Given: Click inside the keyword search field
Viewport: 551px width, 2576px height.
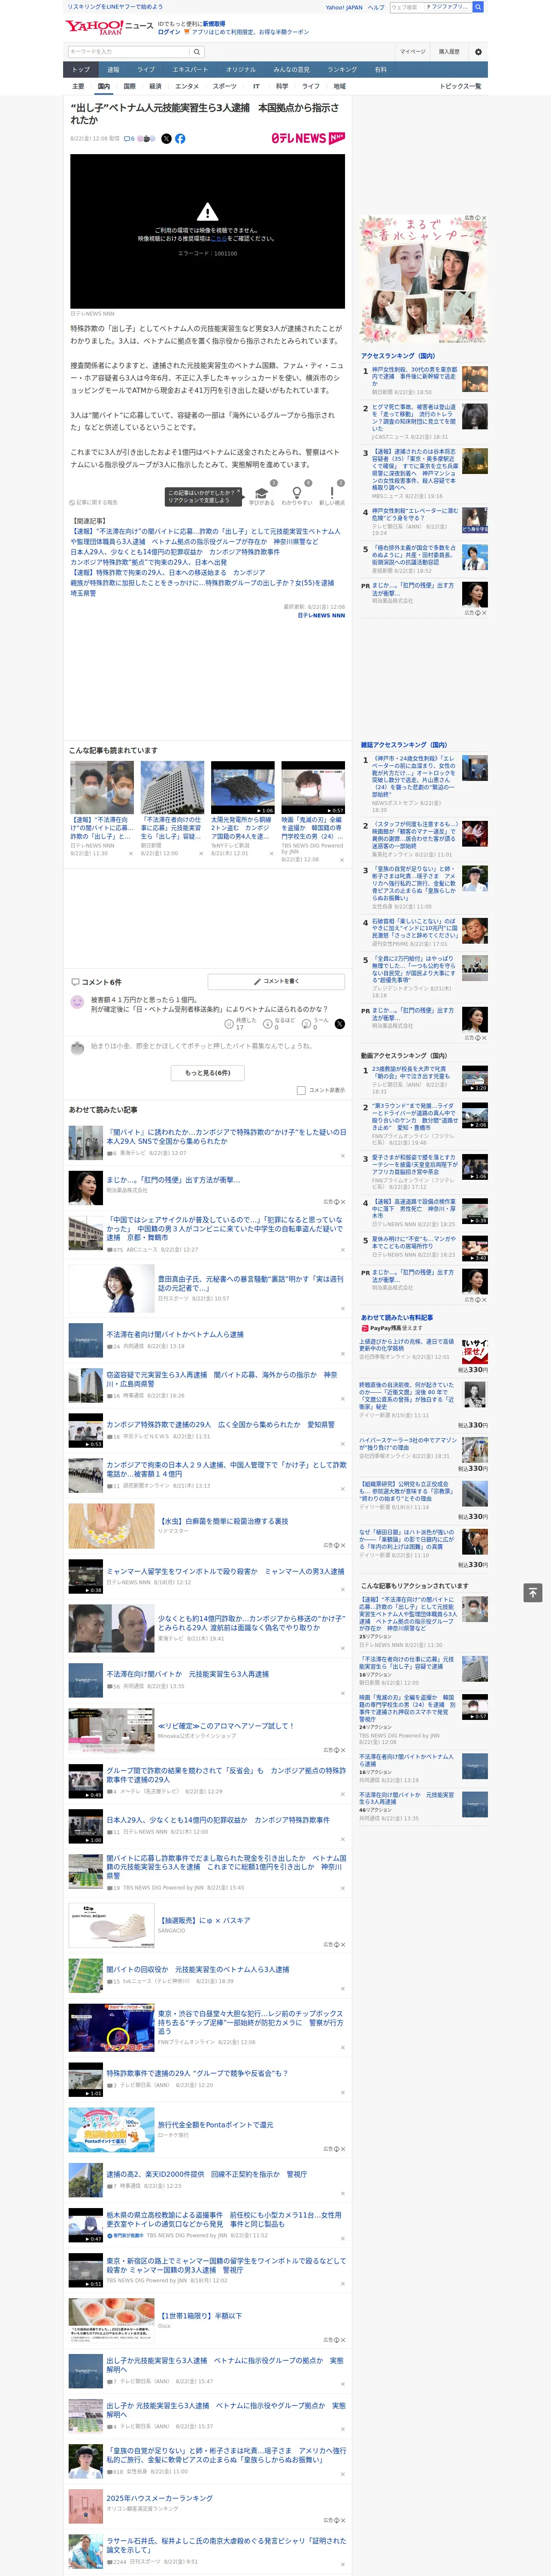Looking at the screenshot, I should 129,52.
